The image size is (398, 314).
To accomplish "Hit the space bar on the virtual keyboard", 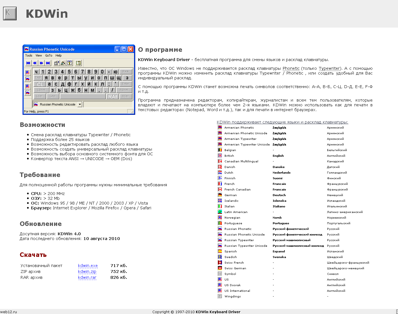I will (x=83, y=96).
